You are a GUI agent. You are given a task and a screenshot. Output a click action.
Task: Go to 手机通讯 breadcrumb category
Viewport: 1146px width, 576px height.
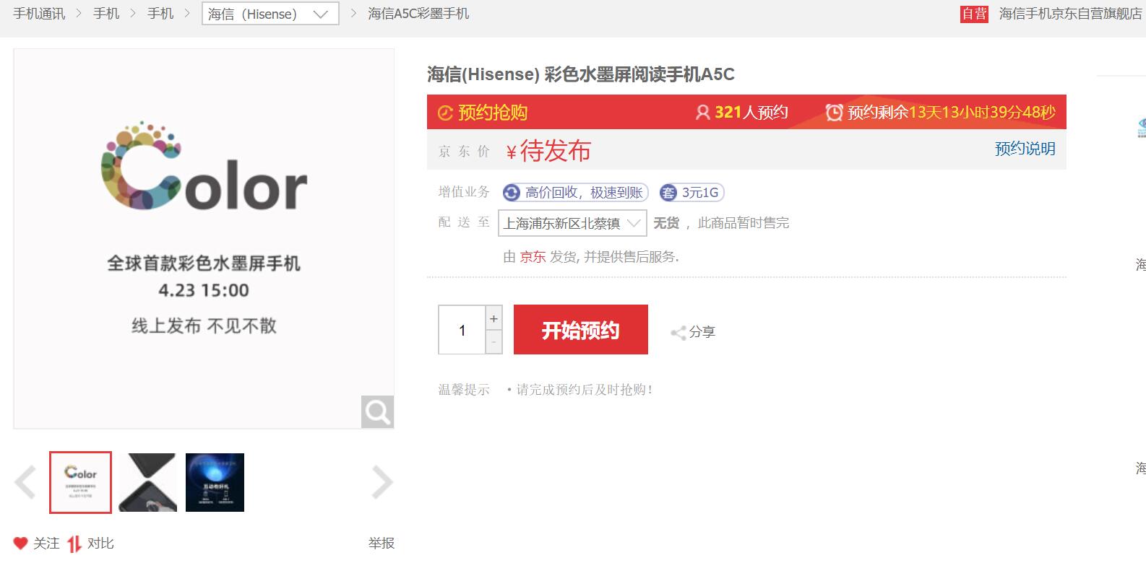point(39,14)
